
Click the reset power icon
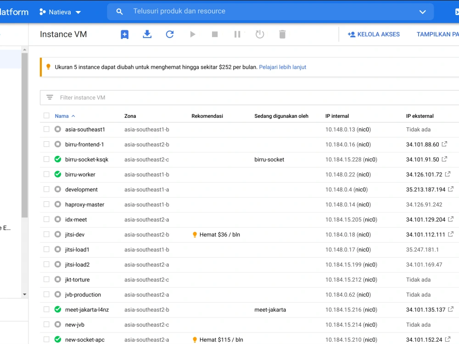pos(260,34)
